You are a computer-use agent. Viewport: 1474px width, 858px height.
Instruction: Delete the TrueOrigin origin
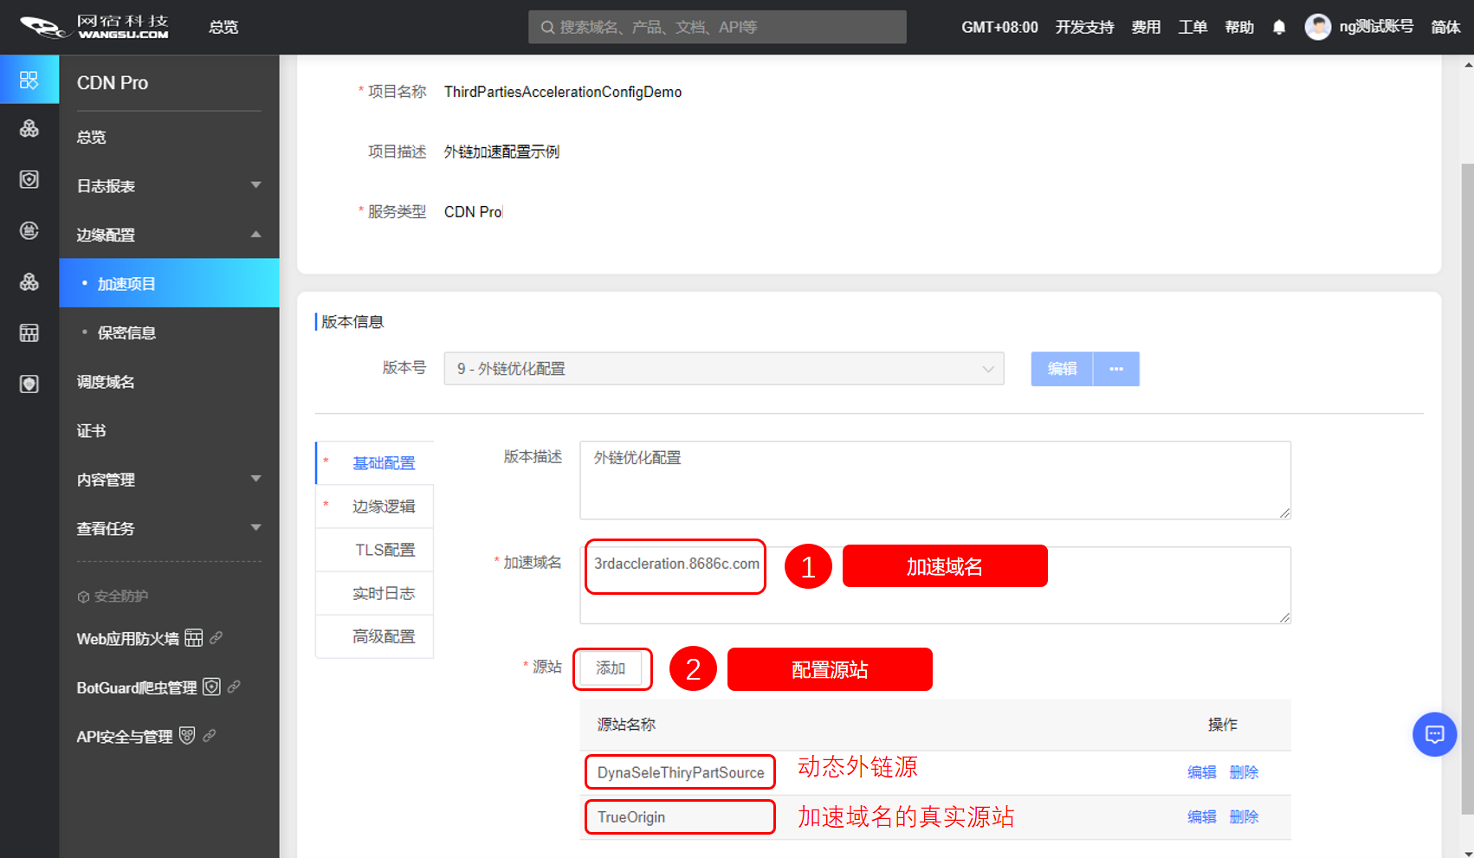pos(1244,816)
